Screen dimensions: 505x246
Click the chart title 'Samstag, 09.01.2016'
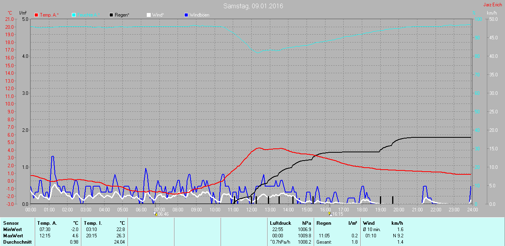point(253,6)
